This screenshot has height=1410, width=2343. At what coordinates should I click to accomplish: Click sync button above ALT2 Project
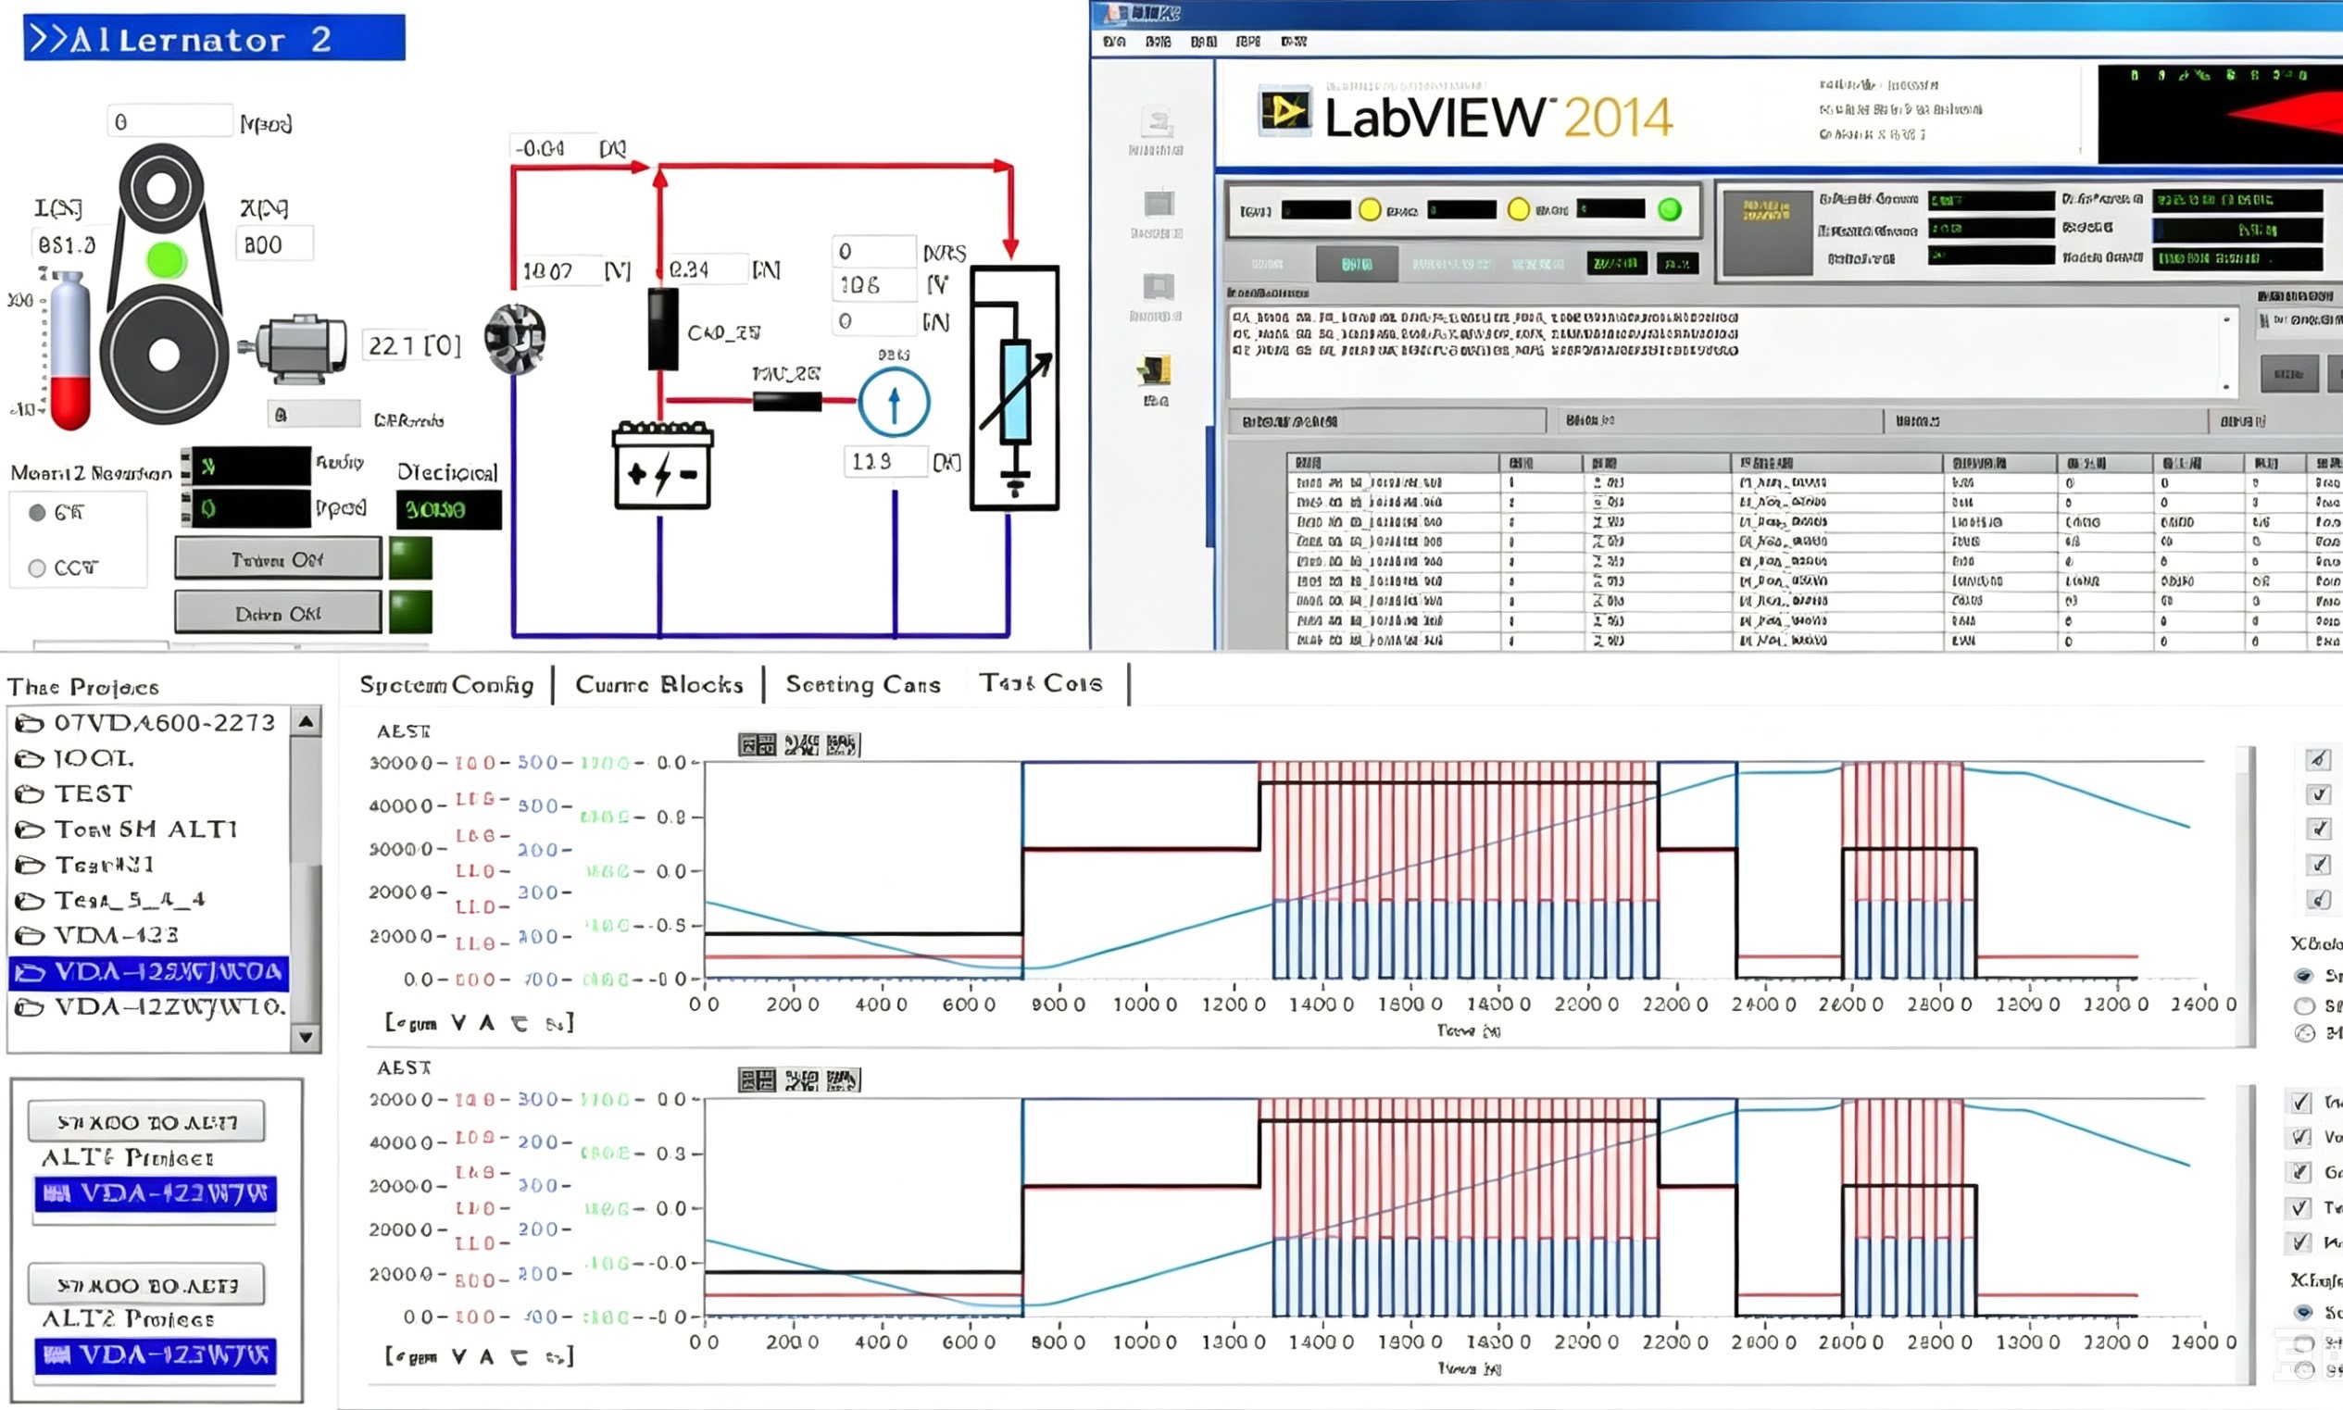coord(146,1286)
